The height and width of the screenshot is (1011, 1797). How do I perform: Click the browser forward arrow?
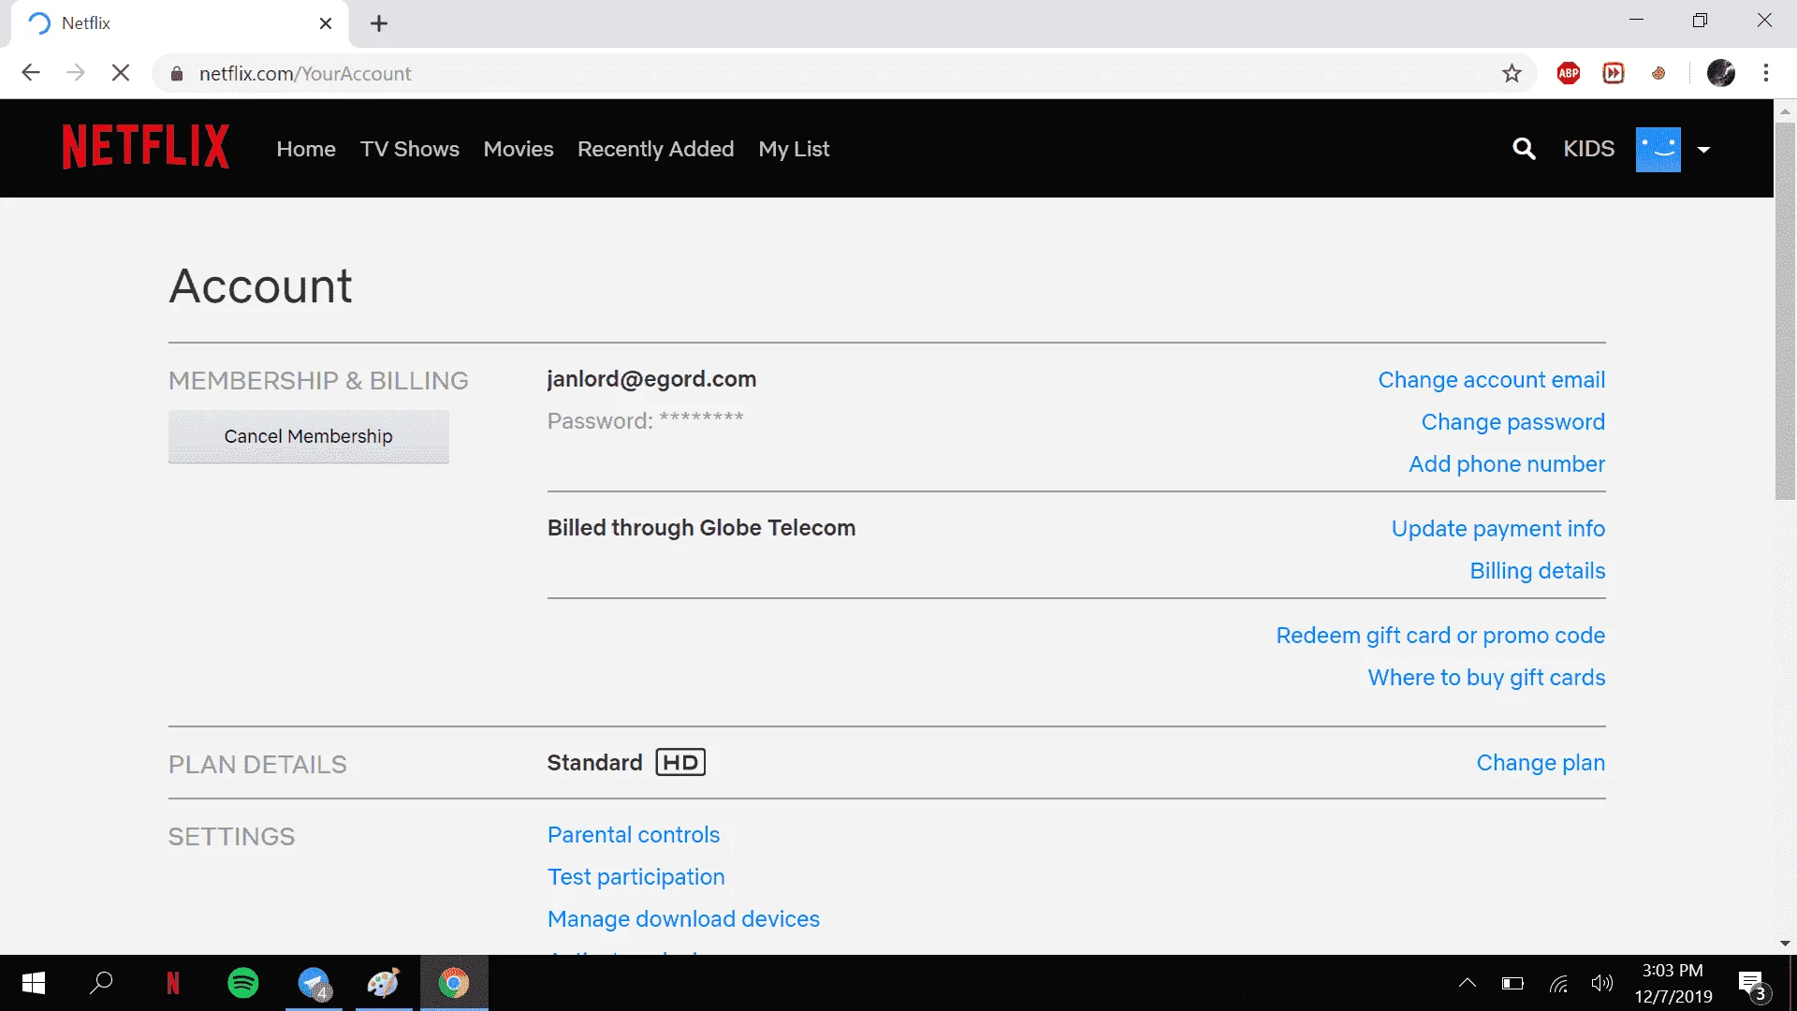pyautogui.click(x=76, y=73)
